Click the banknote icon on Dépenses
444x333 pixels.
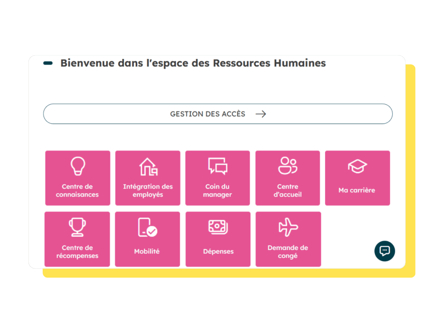[x=218, y=227]
